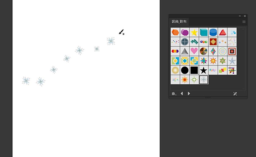The height and width of the screenshot is (157, 256).
Task: Close the scatter brush library panel
Action: (x=245, y=16)
